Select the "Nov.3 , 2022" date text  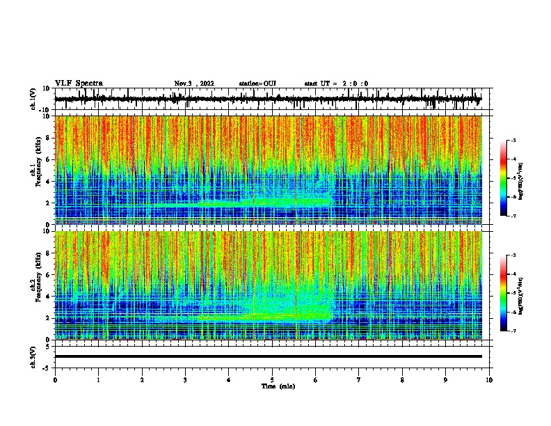(194, 84)
